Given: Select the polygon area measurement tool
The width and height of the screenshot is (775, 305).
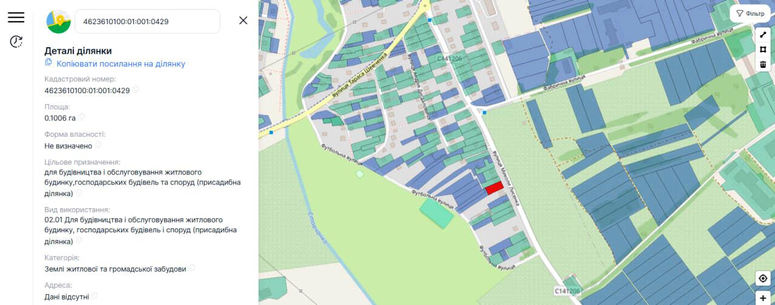Looking at the screenshot, I should [763, 50].
